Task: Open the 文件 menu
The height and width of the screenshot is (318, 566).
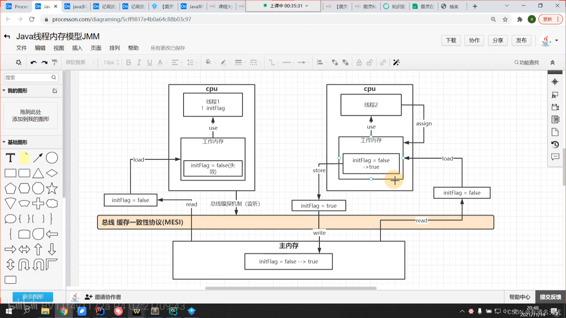Action: pos(21,48)
